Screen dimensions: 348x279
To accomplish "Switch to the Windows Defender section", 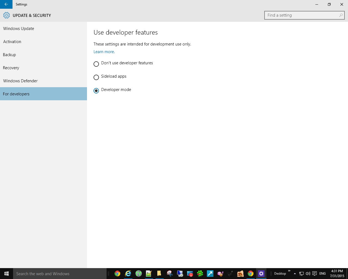I will (x=20, y=81).
